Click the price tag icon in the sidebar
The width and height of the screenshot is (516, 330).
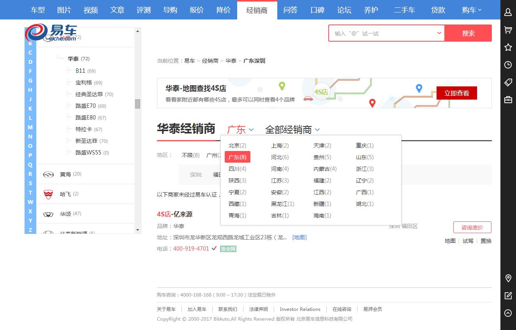(508, 82)
